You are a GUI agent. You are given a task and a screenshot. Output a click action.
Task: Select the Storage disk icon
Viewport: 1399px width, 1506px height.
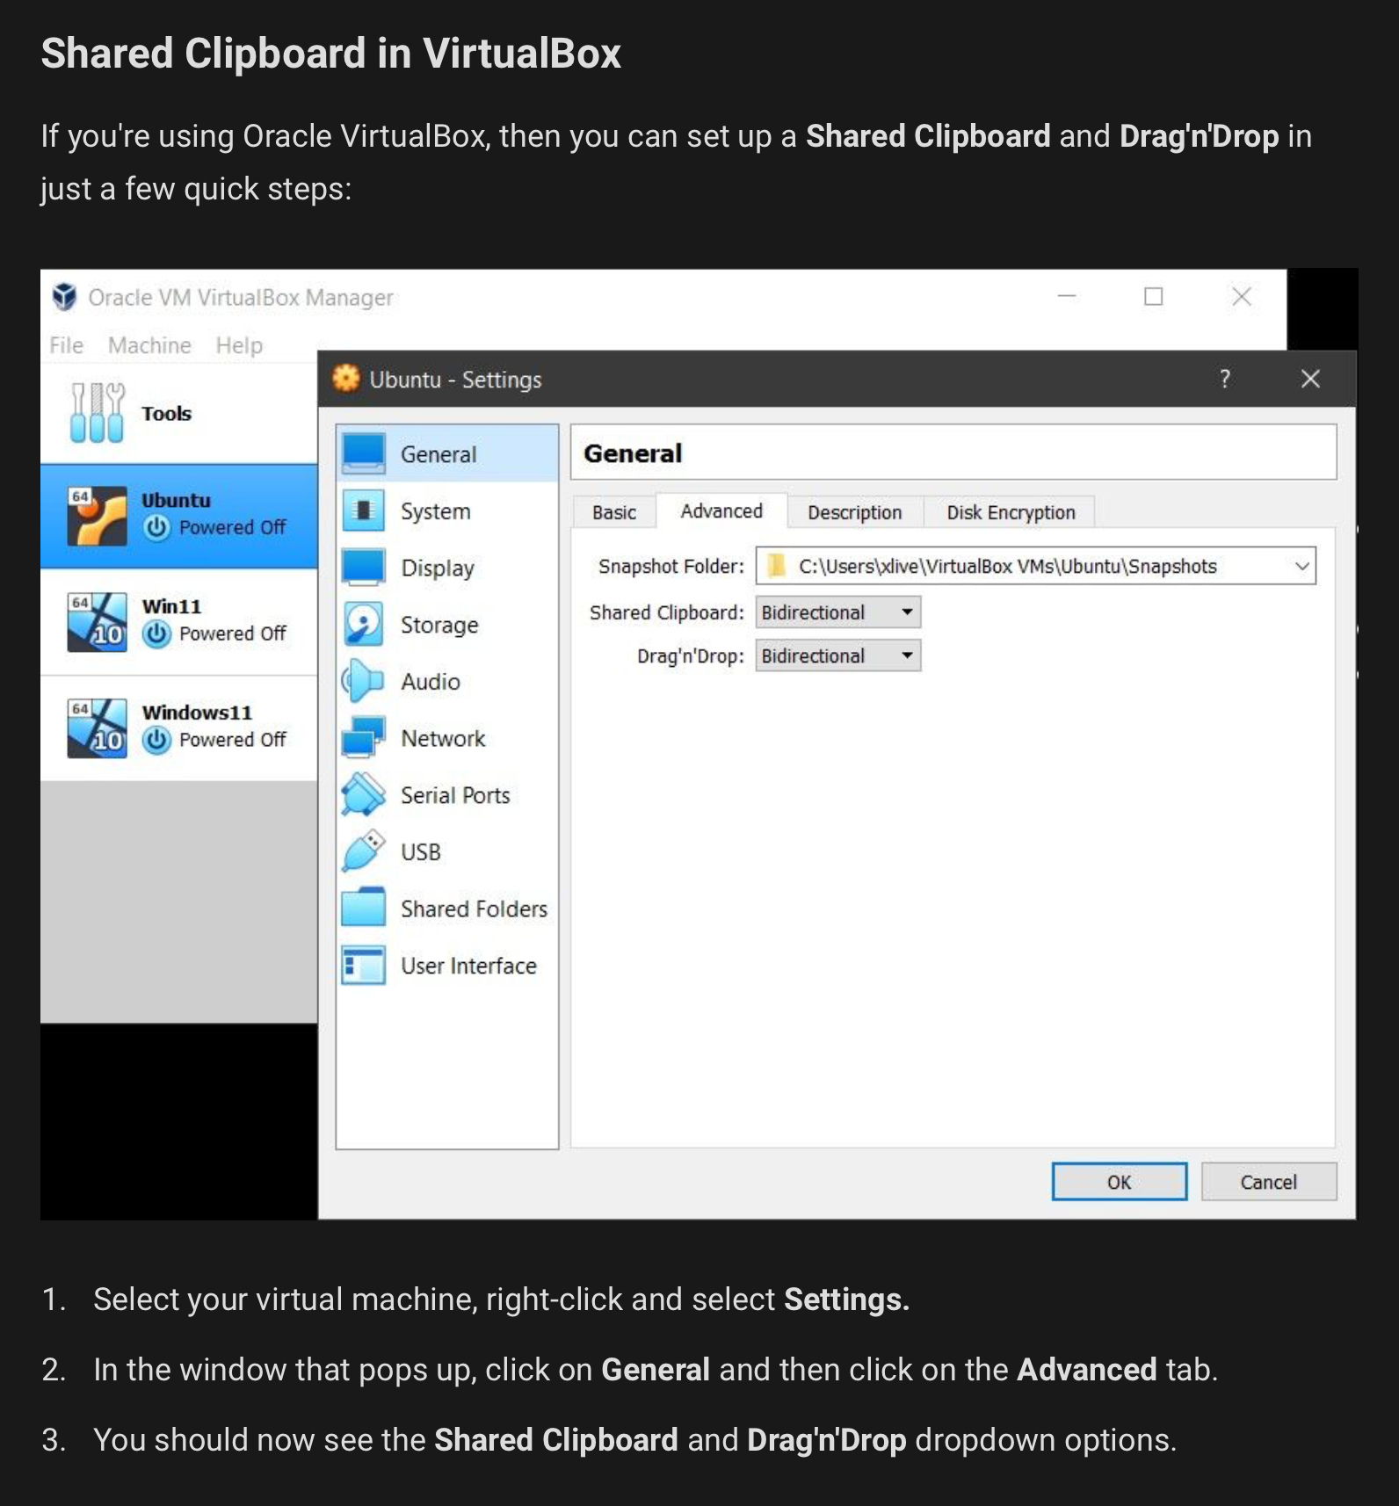pos(363,624)
